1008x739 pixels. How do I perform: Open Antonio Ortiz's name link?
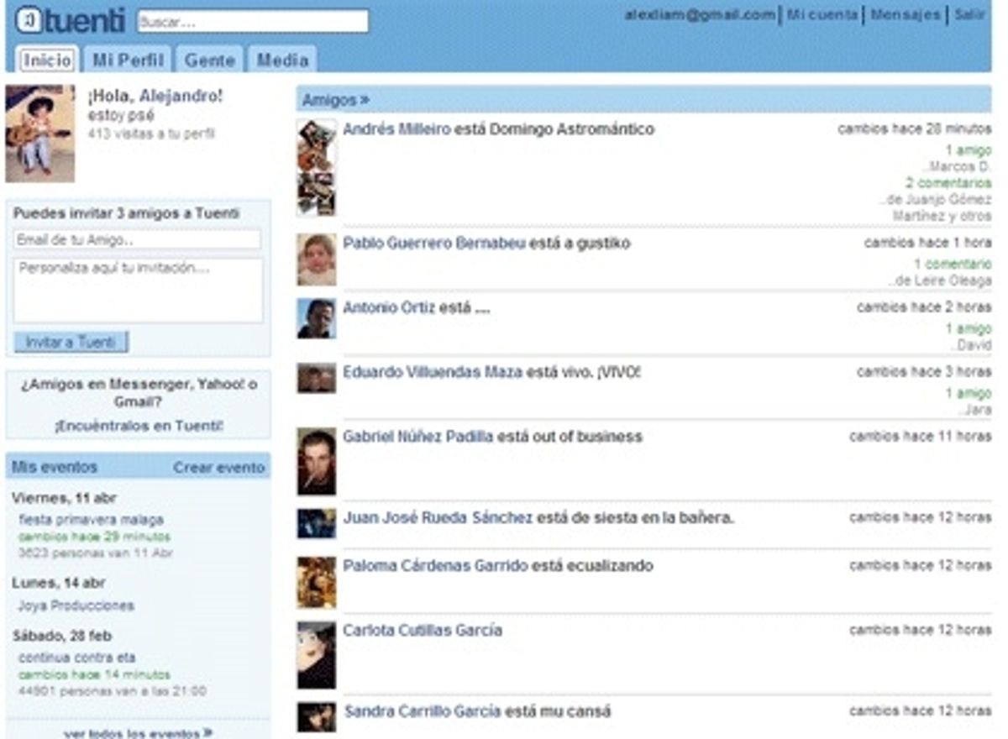[x=389, y=308]
